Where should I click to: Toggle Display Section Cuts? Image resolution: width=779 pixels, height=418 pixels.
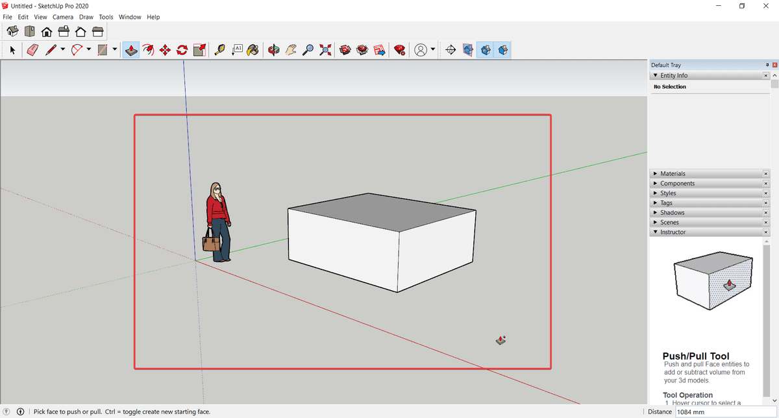485,50
